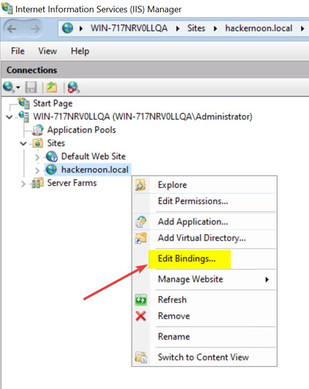Open the File menu

click(18, 51)
